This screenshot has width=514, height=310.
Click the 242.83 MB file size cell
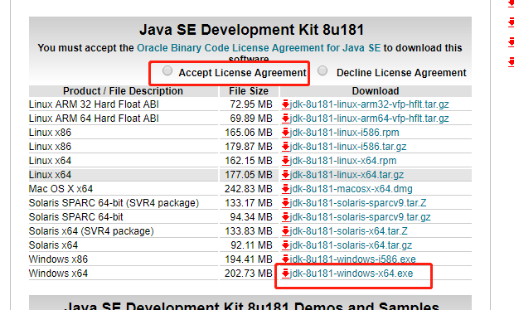pos(249,189)
